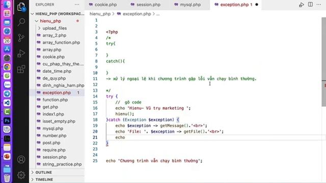Click the Run PHP file icon

pyautogui.click(x=302, y=5)
